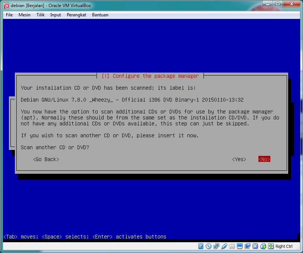Viewport: 303px width, 253px height.
Task: Open the Mesin menu
Action: pos(25,15)
